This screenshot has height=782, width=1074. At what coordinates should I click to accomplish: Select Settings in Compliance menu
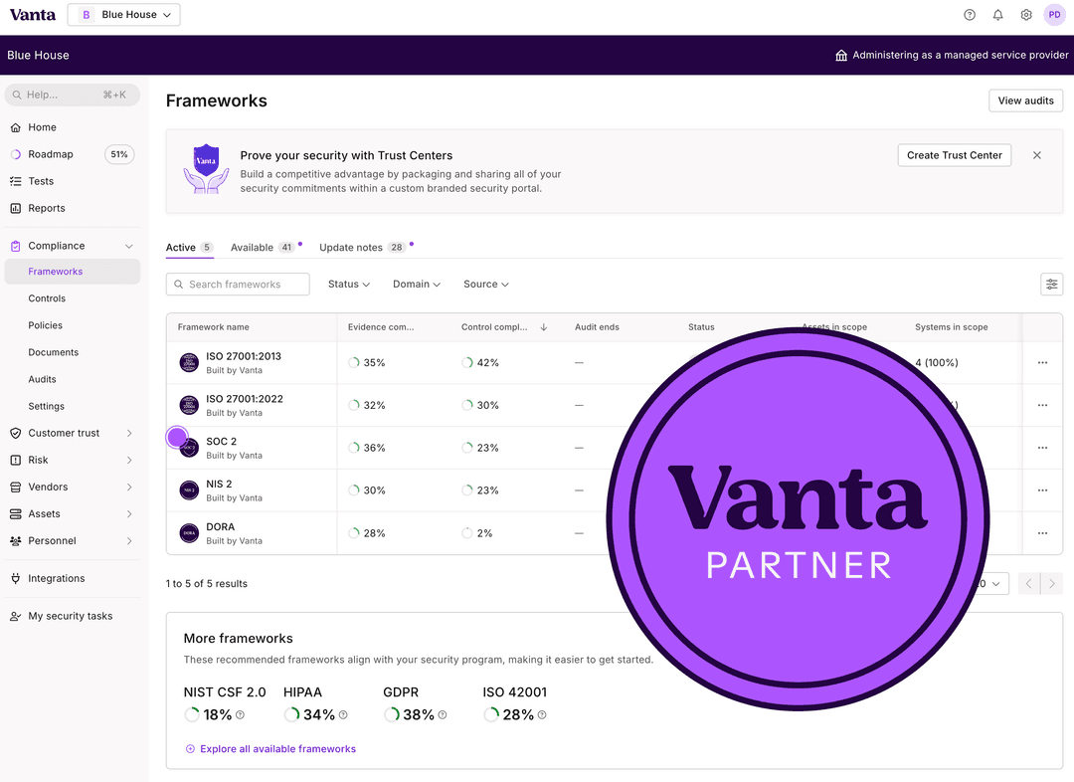coord(46,406)
